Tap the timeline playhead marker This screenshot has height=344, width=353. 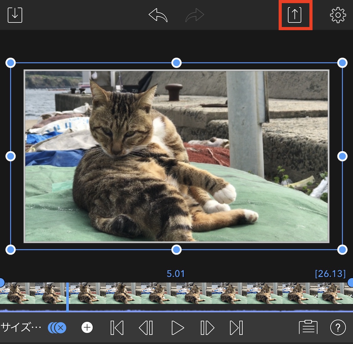[x=67, y=297]
